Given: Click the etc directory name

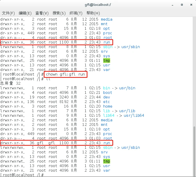Looking at the screenshot, I should (107, 102).
